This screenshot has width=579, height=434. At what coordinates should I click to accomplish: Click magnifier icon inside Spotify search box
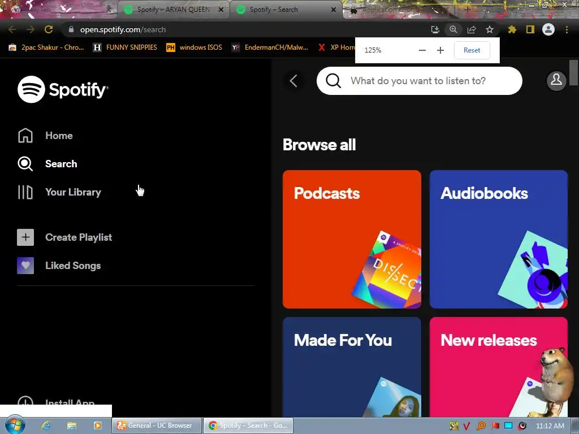click(x=333, y=81)
